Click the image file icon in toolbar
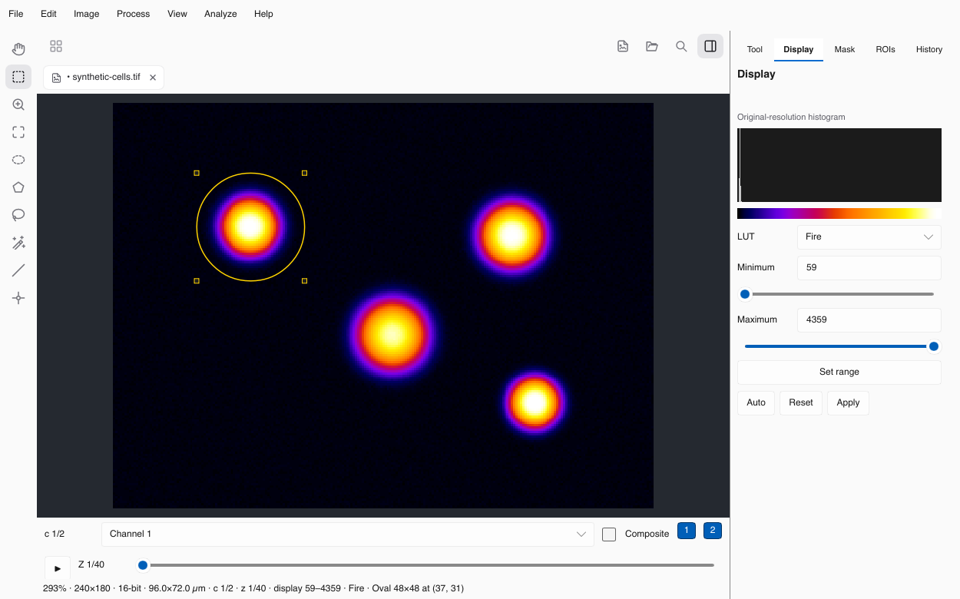The image size is (960, 599). [623, 46]
